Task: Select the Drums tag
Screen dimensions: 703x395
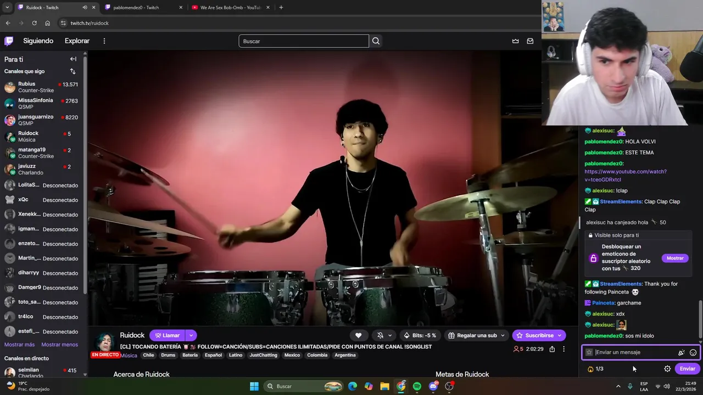Action: [x=168, y=355]
